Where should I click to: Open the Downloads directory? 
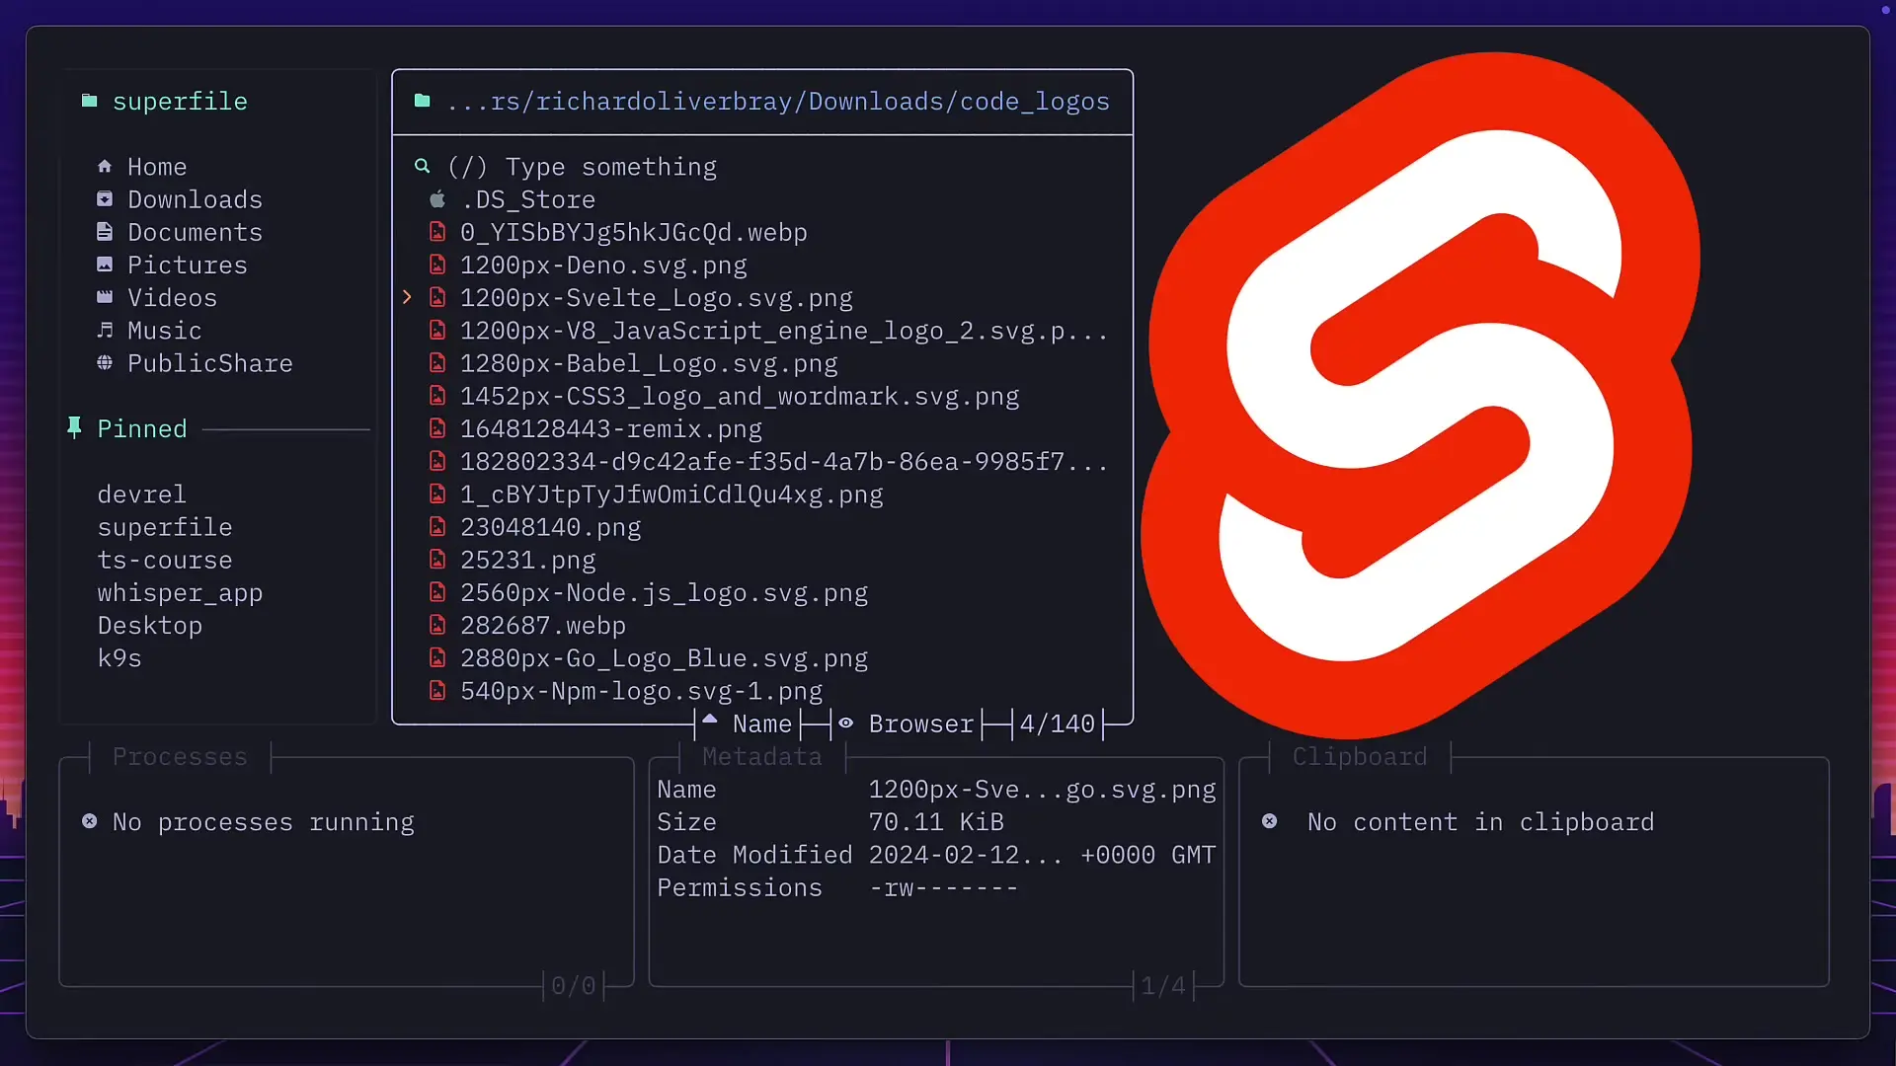coord(196,198)
